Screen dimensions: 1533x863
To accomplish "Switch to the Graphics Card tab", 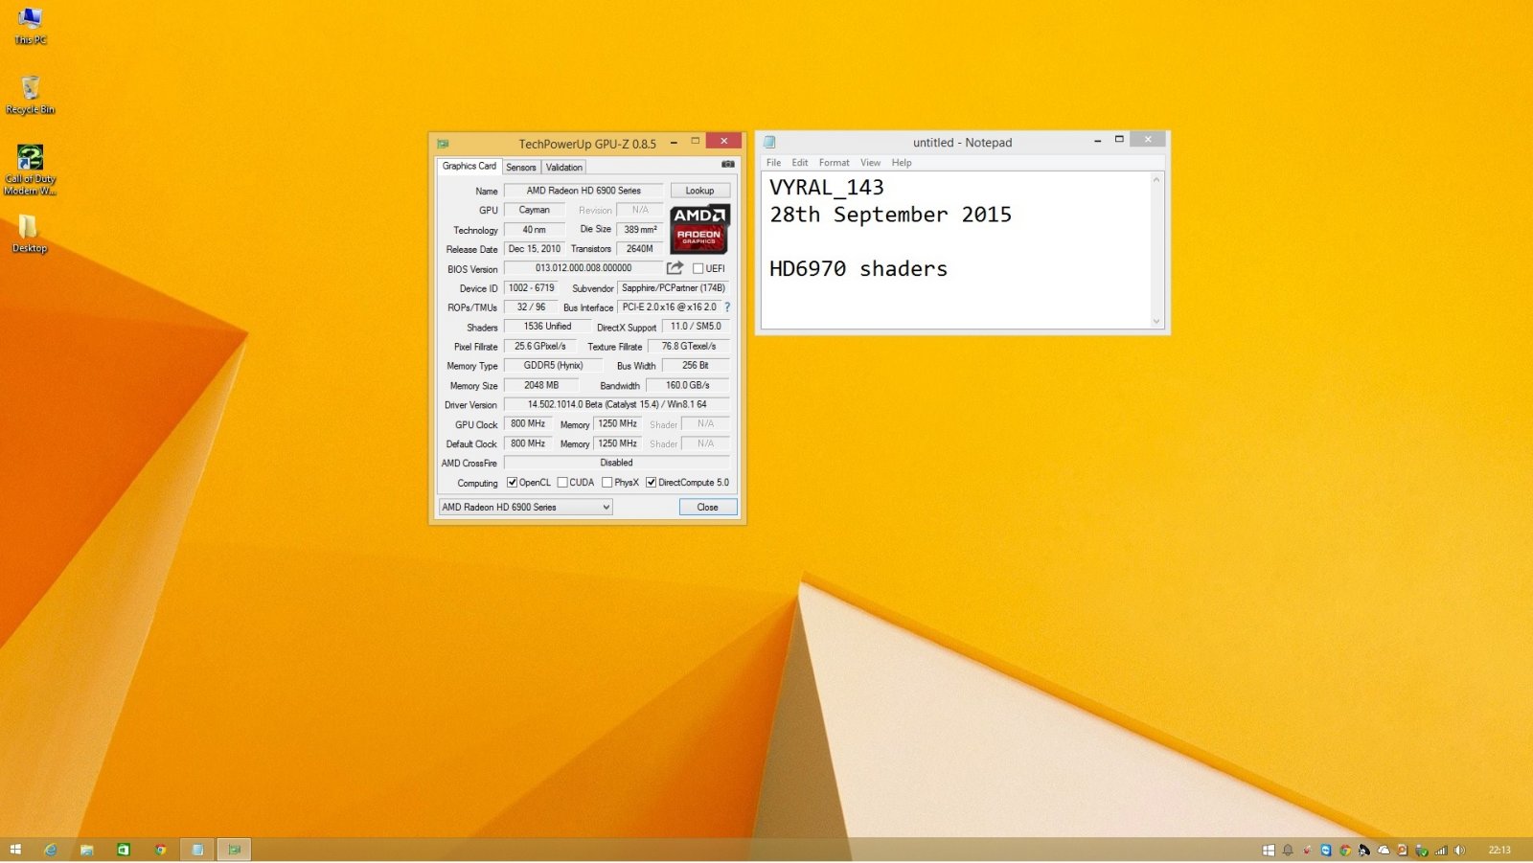I will point(469,166).
